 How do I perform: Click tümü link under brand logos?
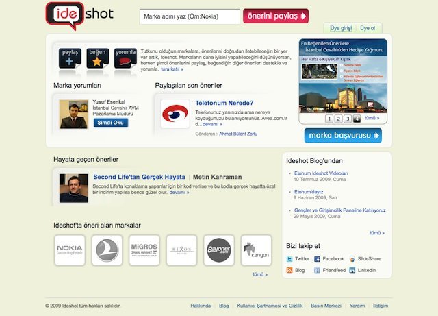click(260, 274)
